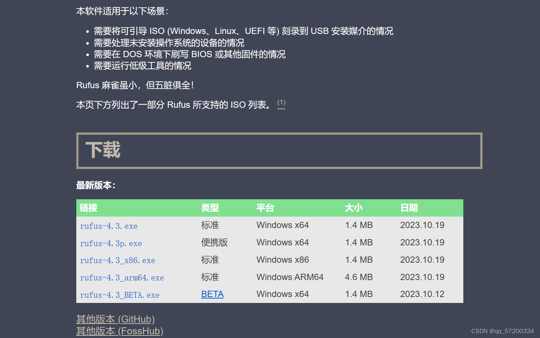Click the bullet about DOS 环境下刷写 BIOS
This screenshot has width=540, height=338.
[190, 54]
